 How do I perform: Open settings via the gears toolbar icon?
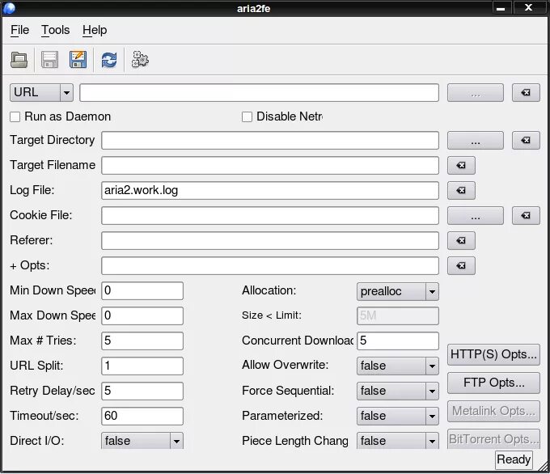(x=140, y=60)
